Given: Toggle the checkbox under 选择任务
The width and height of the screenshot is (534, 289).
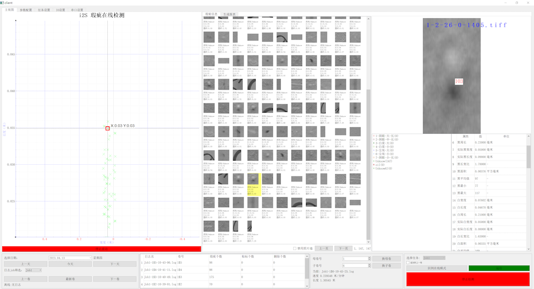Looking at the screenshot, I should point(409,263).
